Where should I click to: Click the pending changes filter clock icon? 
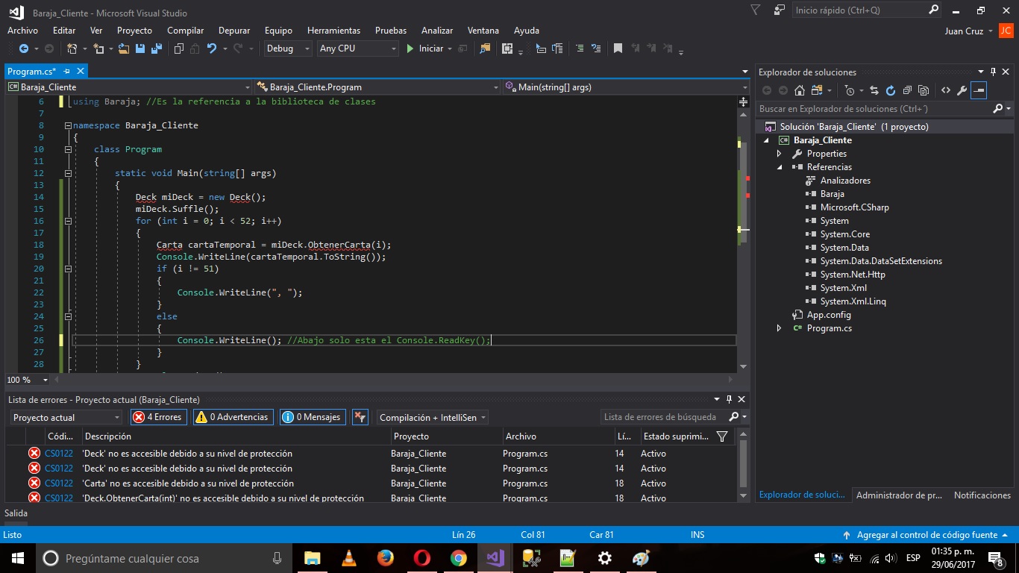click(x=849, y=90)
